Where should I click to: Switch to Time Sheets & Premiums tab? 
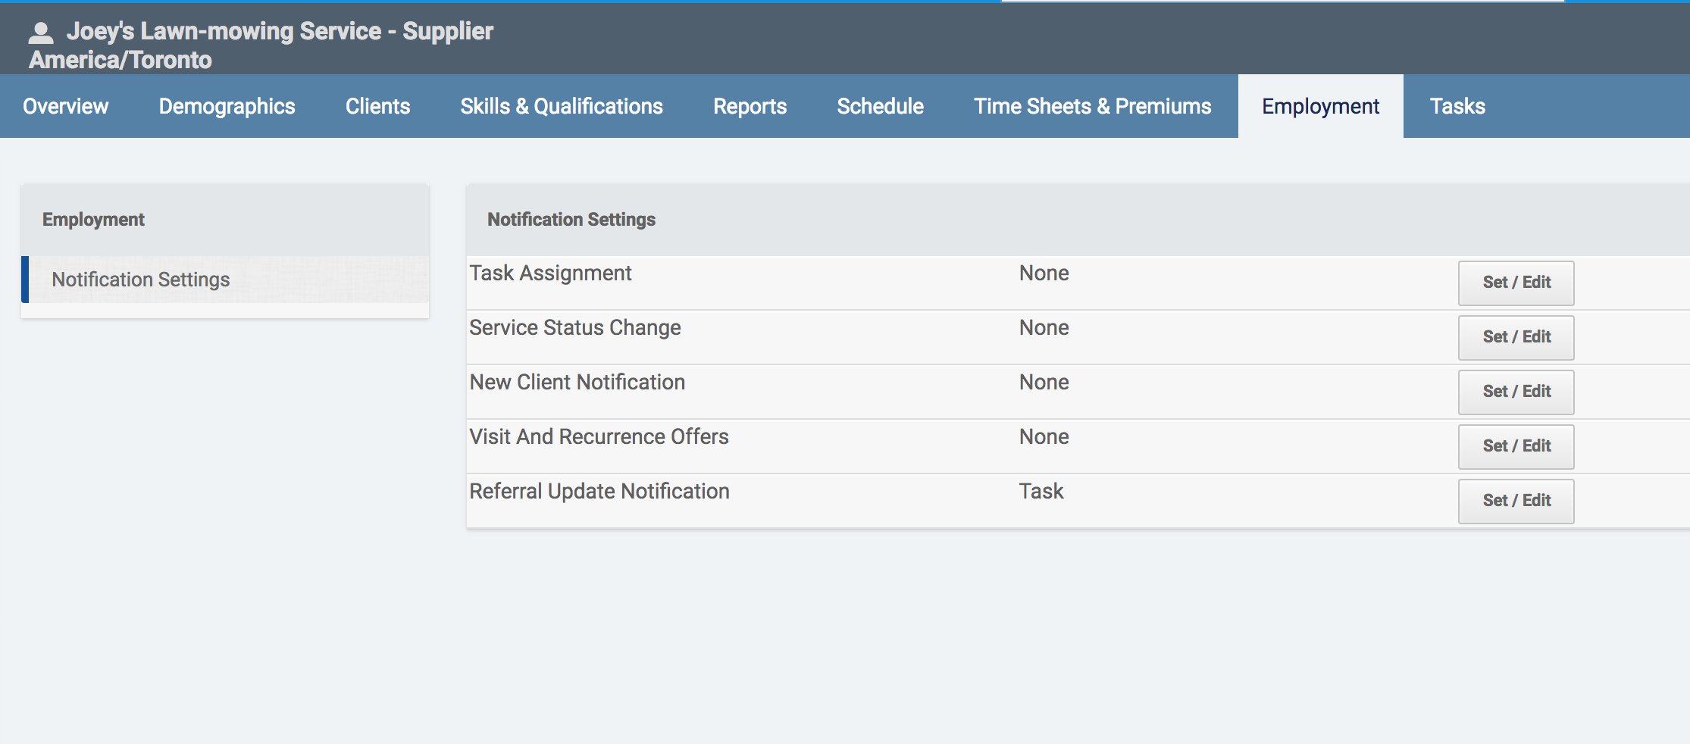pos(1092,106)
